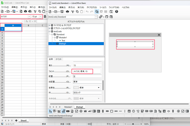This screenshot has height=126, width=190.
Task: Insert a date field control from the toolbox
Action: point(129,111)
